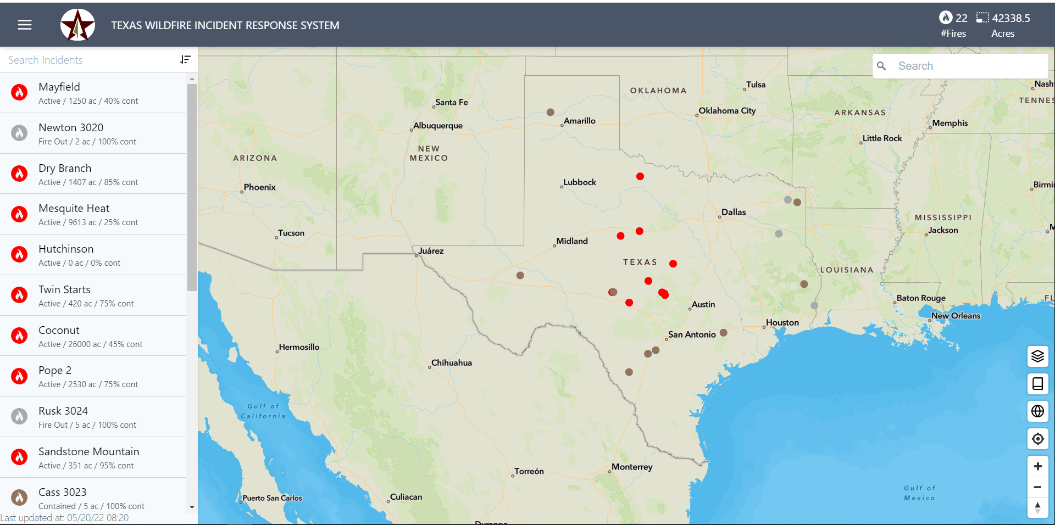Viewport: 1055px width, 525px height.
Task: Reset map orientation with compass button
Action: click(1037, 508)
